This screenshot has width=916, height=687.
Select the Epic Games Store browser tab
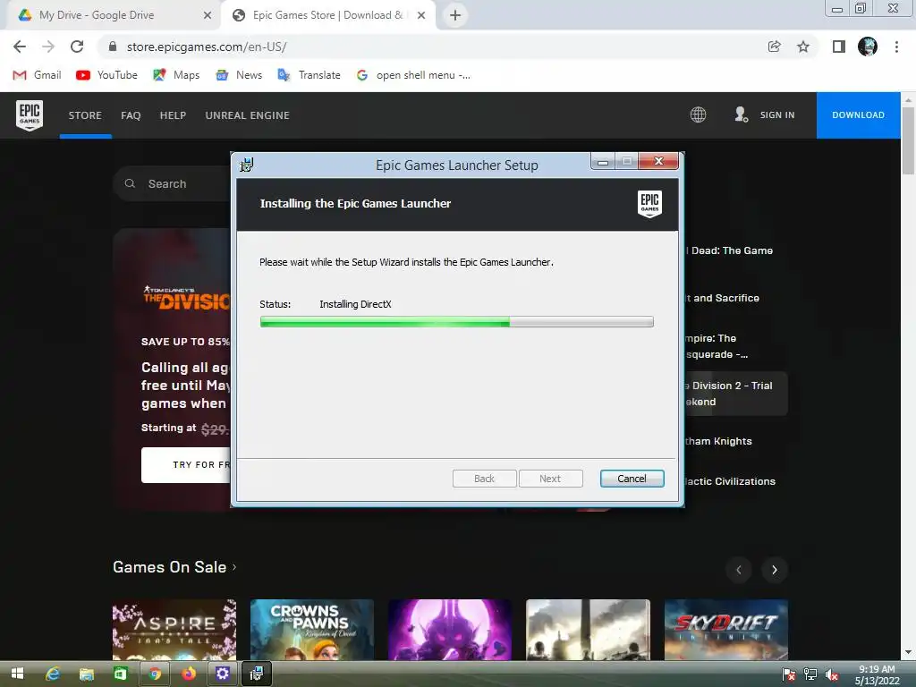tap(327, 15)
